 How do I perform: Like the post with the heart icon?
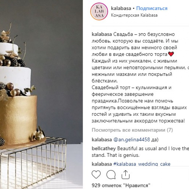[x=96, y=175]
